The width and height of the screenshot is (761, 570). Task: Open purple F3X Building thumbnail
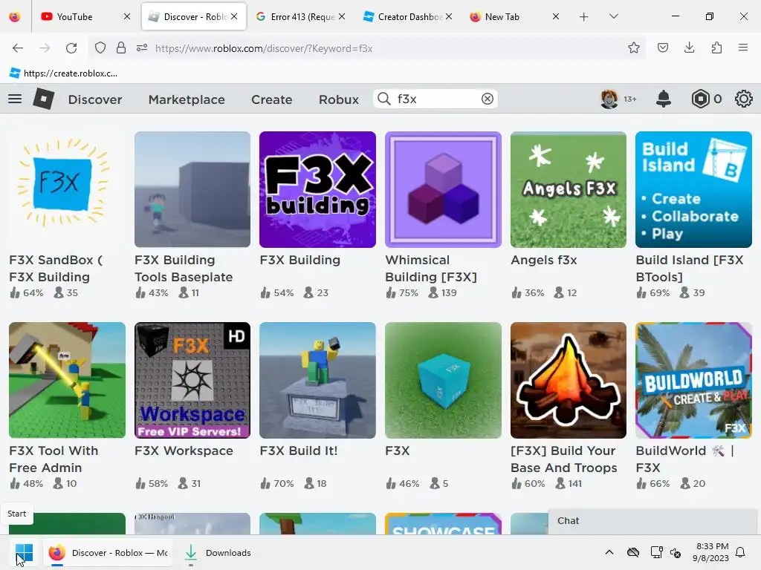[317, 189]
